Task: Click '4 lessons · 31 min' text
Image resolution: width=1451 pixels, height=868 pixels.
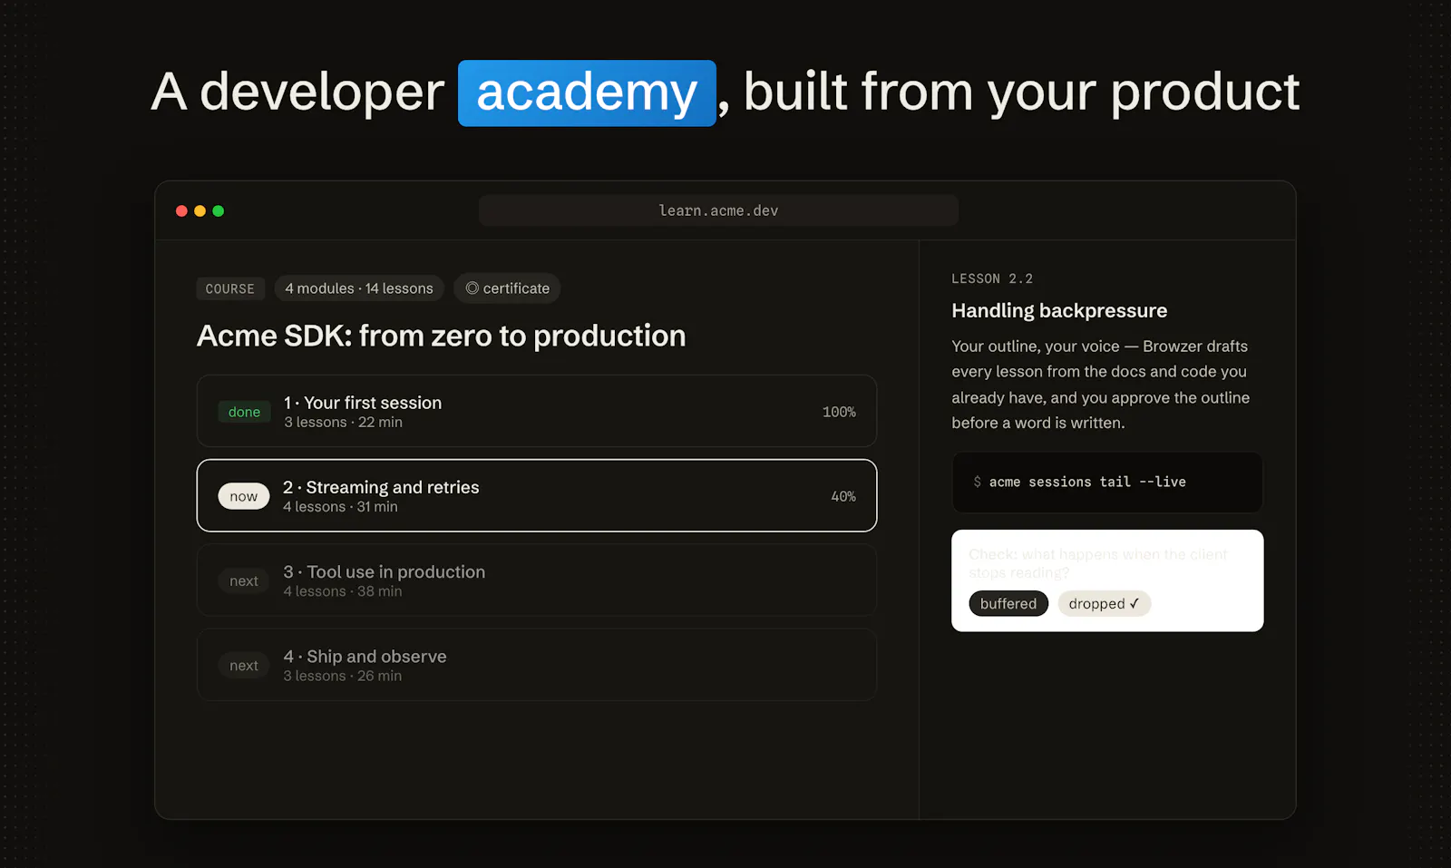Action: pos(340,507)
